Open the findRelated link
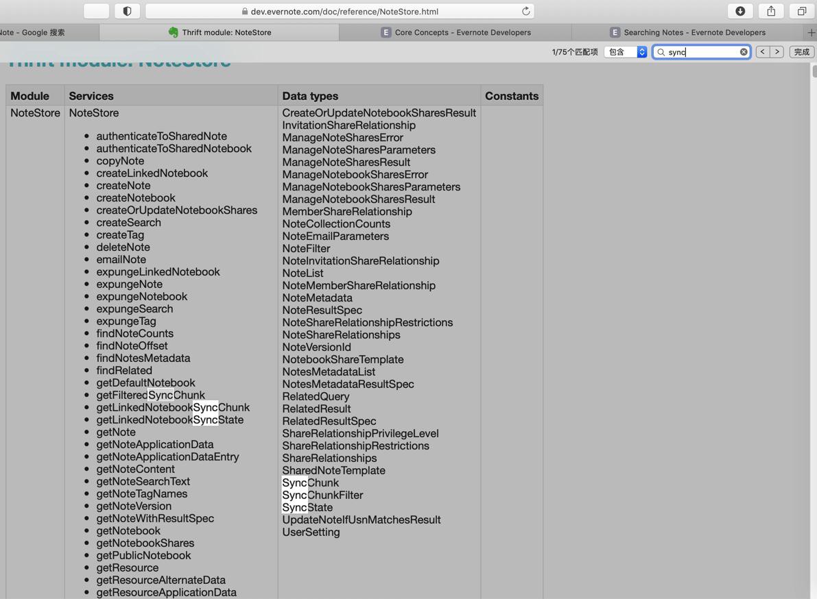 click(x=124, y=371)
